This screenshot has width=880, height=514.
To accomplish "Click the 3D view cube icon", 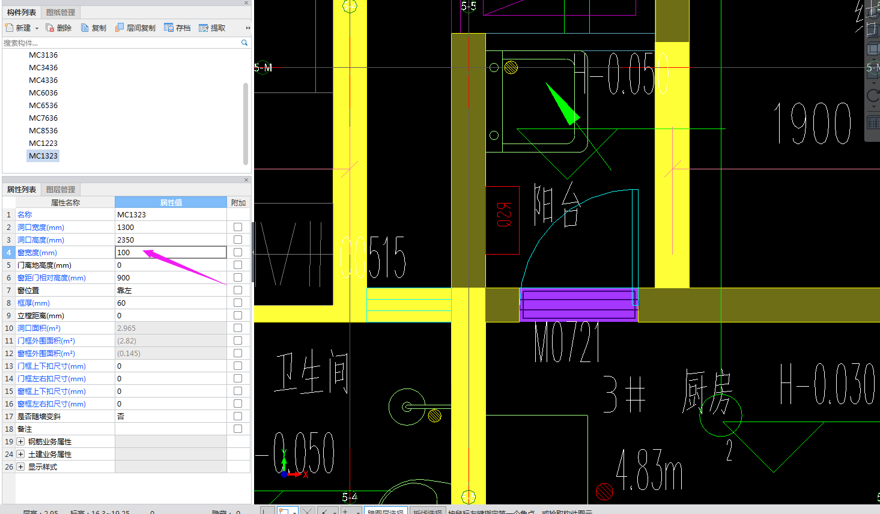I will (x=873, y=30).
